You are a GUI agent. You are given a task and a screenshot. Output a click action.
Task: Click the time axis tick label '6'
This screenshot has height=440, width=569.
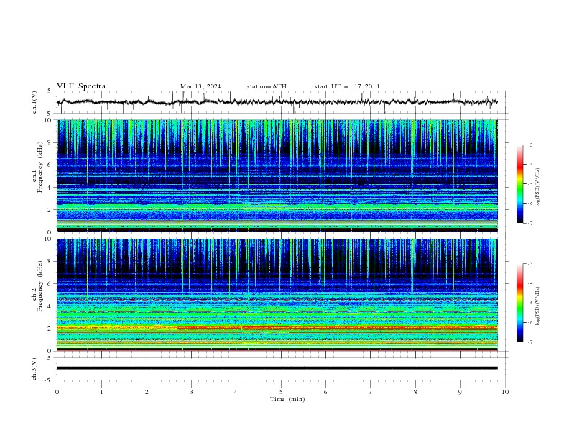click(325, 392)
